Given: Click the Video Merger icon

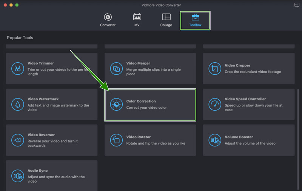Looking at the screenshot, I should [x=116, y=68].
